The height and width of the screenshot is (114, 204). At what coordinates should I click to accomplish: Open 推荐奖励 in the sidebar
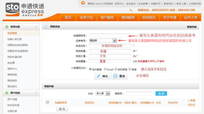pos(12,75)
